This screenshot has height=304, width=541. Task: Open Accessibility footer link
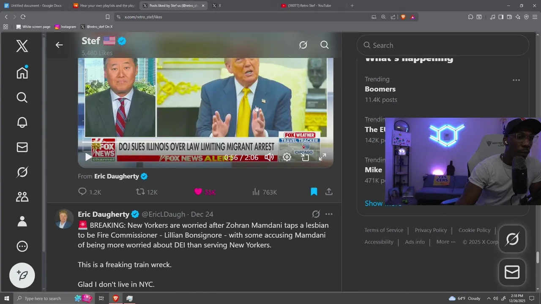[379, 242]
